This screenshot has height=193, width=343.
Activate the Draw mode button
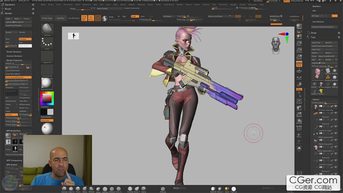tap(91, 18)
